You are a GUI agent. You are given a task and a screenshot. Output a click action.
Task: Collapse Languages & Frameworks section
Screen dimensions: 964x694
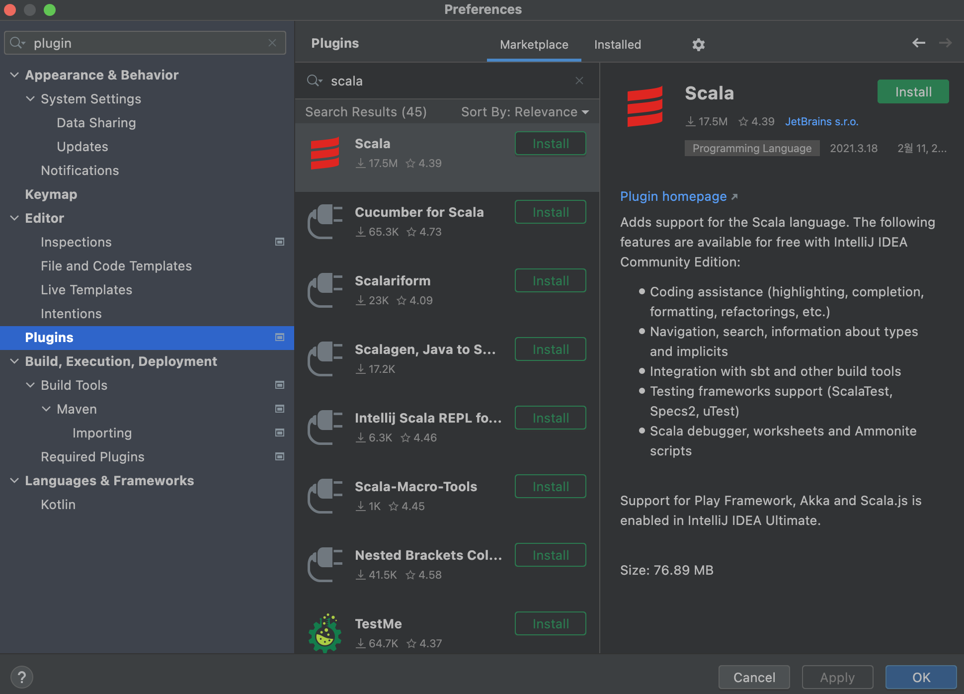point(14,481)
